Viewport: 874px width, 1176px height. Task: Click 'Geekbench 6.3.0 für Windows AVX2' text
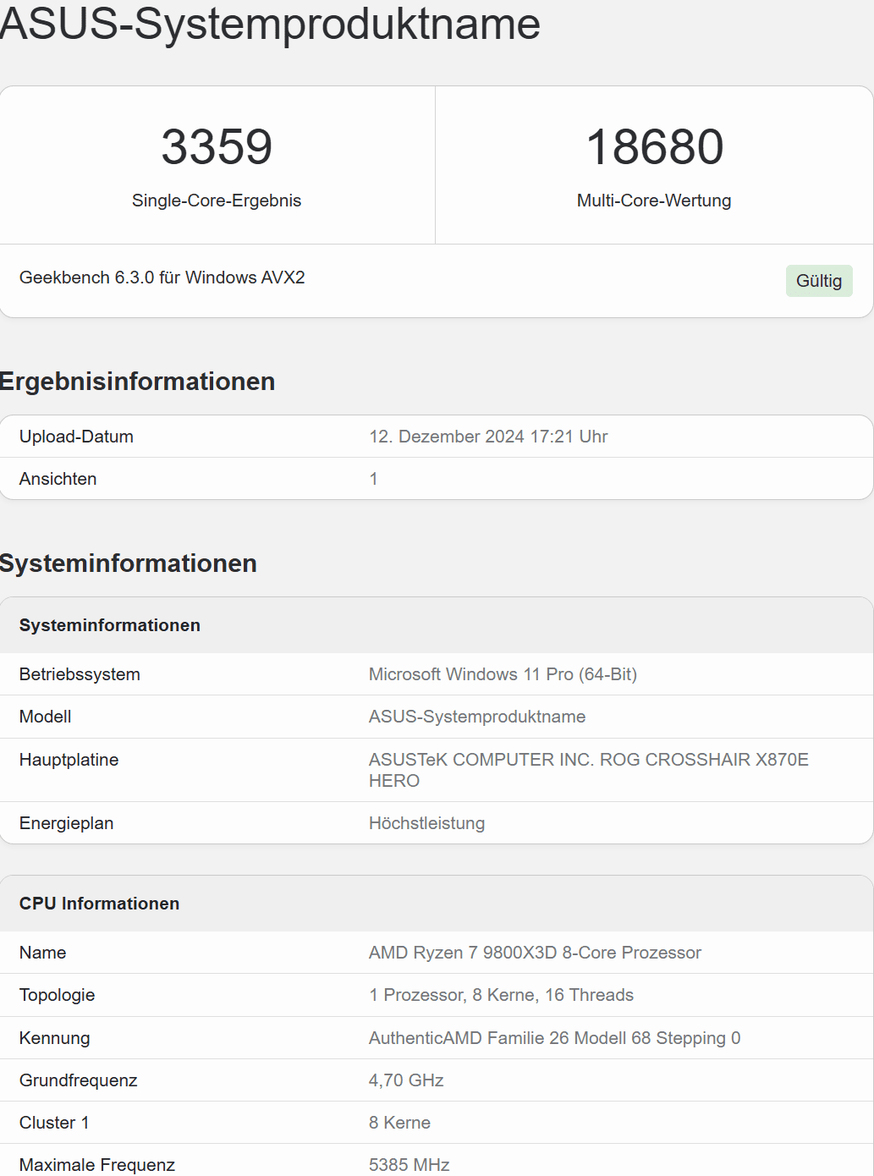pyautogui.click(x=162, y=278)
